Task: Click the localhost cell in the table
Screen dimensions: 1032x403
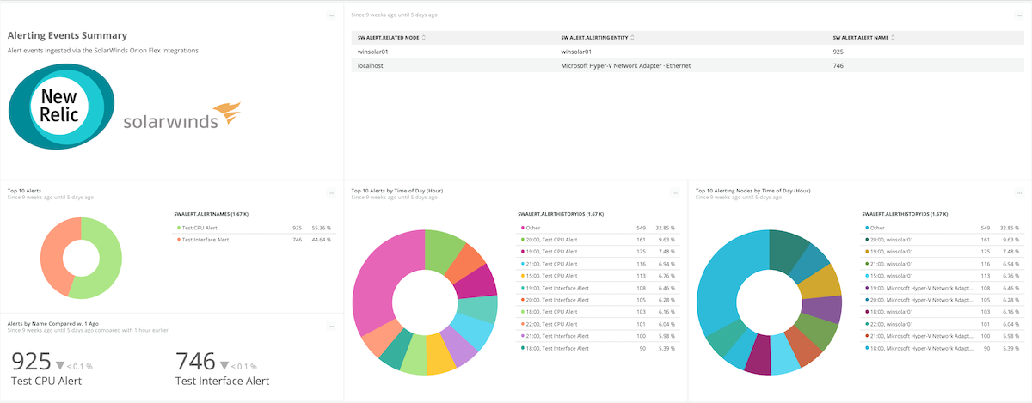Action: pos(370,65)
